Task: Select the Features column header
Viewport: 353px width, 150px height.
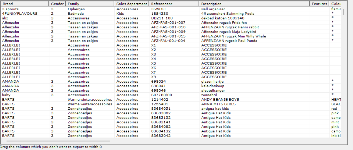Action: coord(319,4)
